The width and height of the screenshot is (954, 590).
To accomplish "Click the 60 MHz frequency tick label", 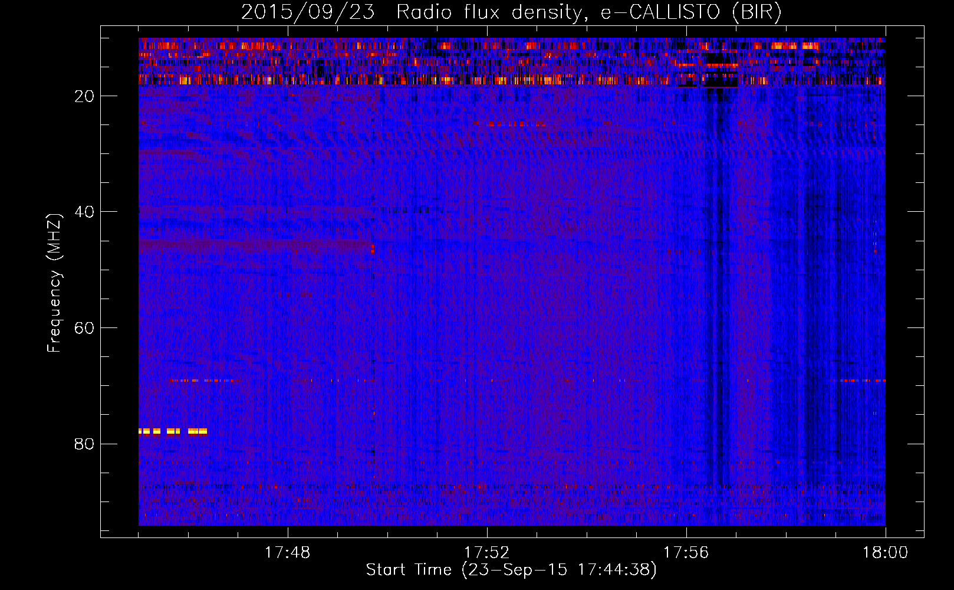I will pos(84,328).
